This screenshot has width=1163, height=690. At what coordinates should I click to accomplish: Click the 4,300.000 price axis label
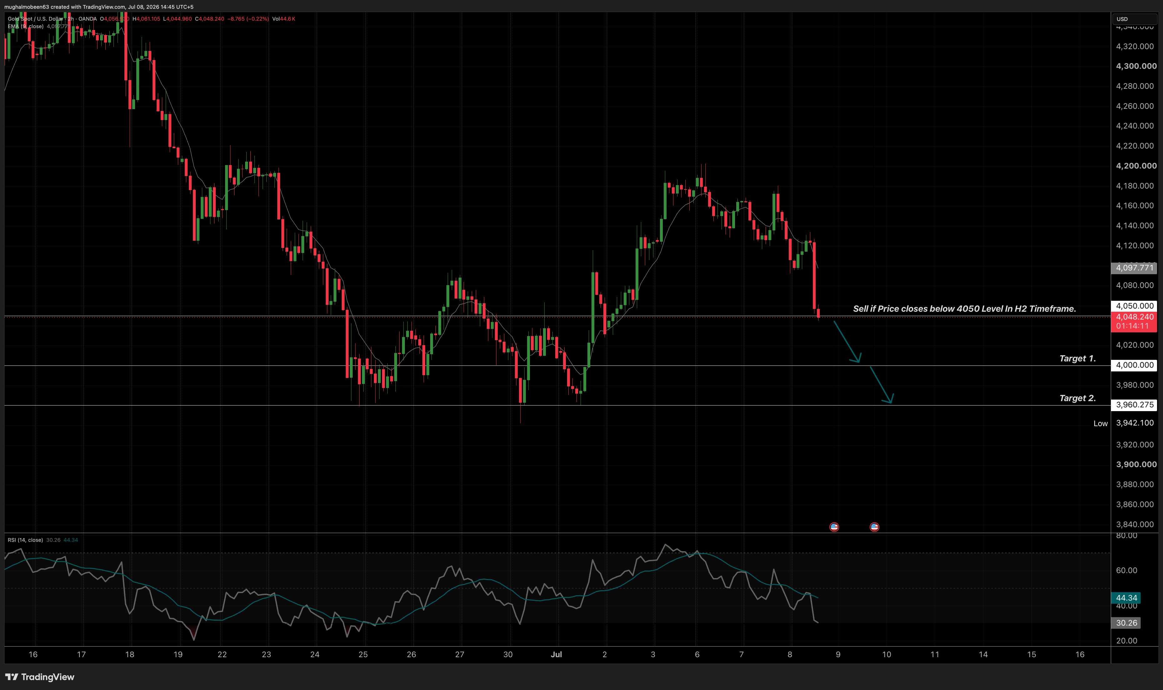1136,66
